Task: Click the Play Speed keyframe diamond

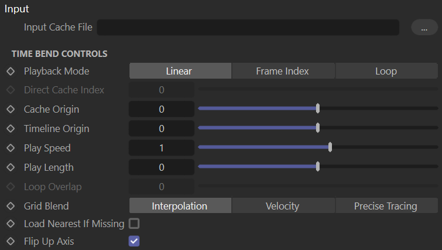Action: pos(11,148)
